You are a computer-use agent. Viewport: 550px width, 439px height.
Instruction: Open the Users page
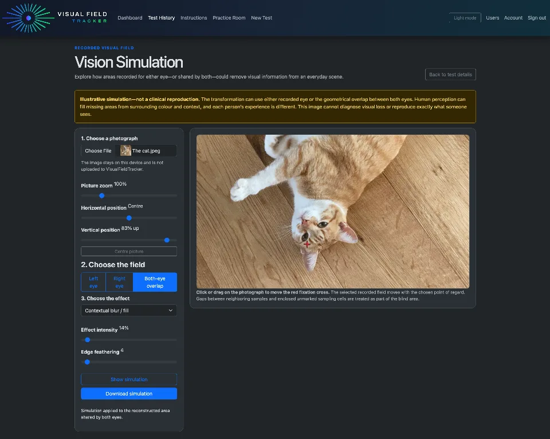[493, 18]
